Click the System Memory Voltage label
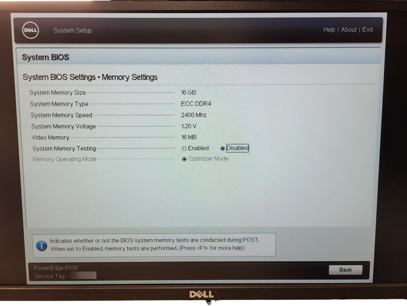Image resolution: width=407 pixels, height=306 pixels. click(x=63, y=126)
